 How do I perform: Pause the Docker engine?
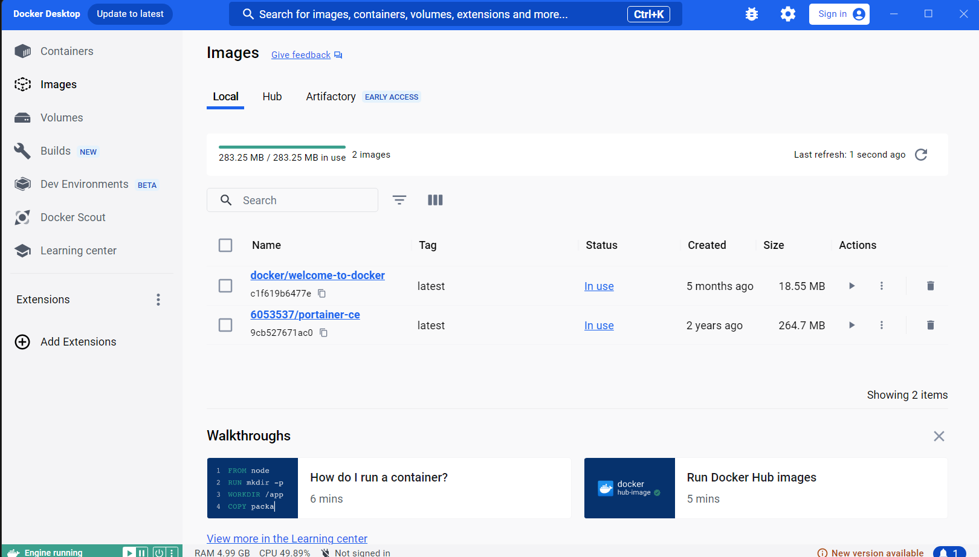point(142,553)
